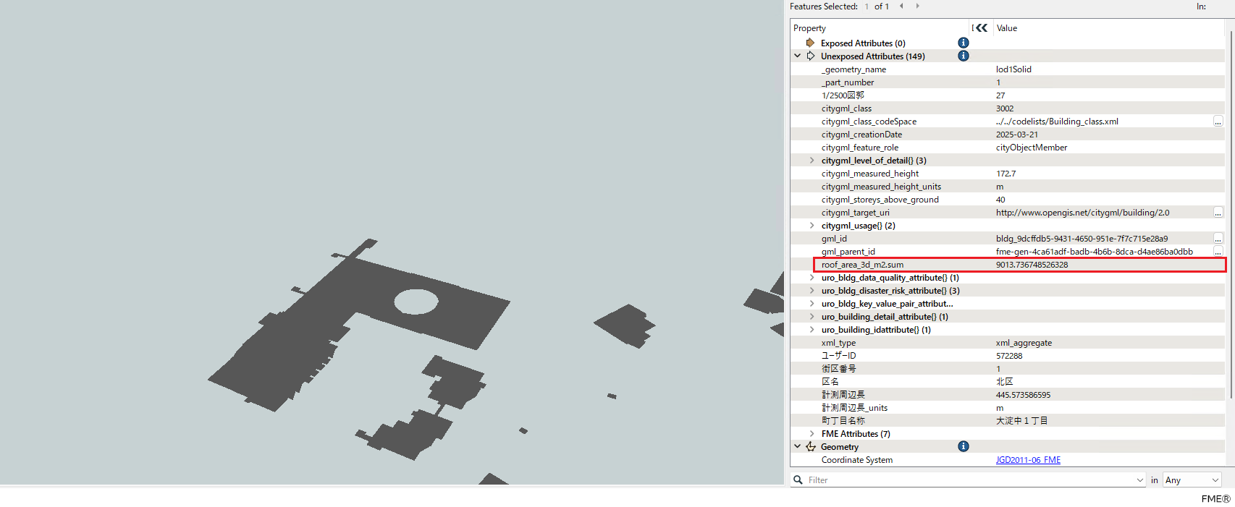Expand the FME Attributes group
1235x507 pixels.
coord(812,434)
